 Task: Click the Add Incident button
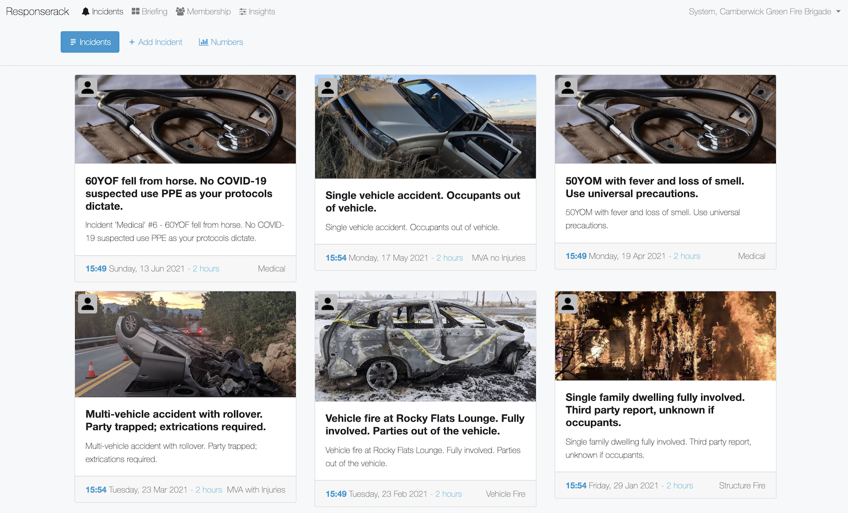[155, 42]
